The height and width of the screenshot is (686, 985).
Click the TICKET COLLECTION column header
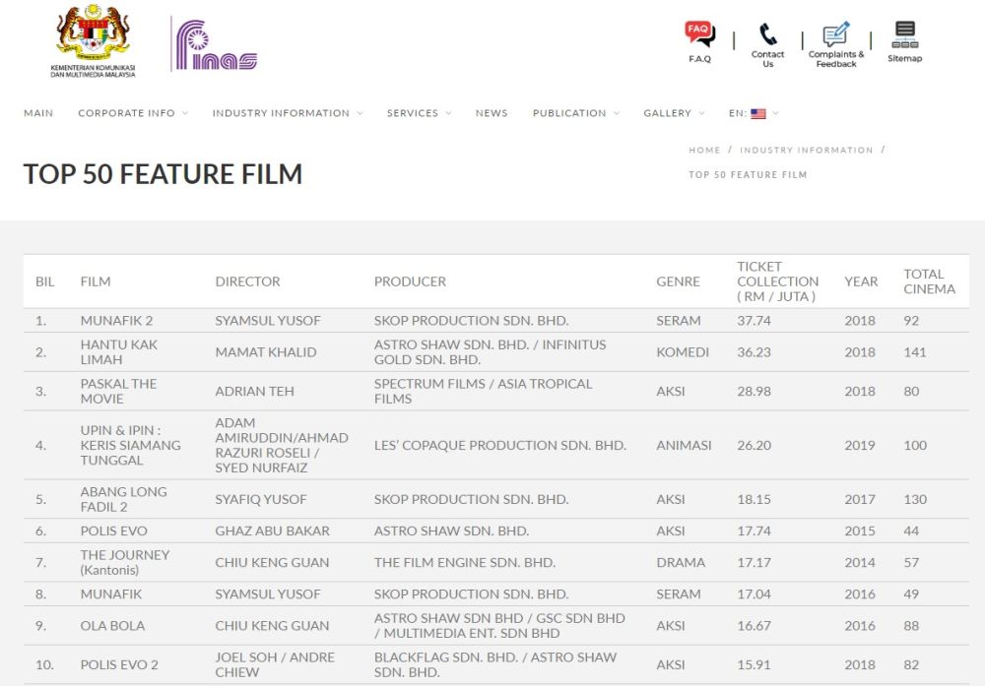[778, 281]
